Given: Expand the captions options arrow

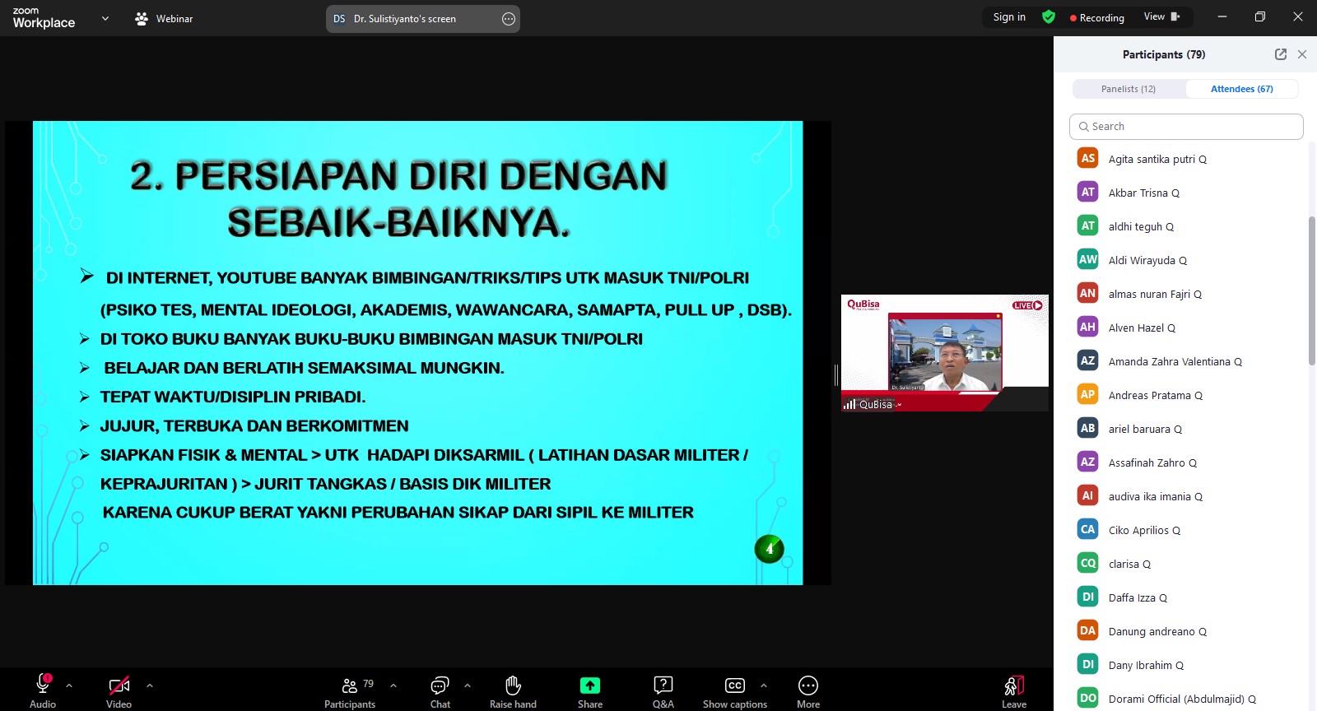Looking at the screenshot, I should (764, 685).
